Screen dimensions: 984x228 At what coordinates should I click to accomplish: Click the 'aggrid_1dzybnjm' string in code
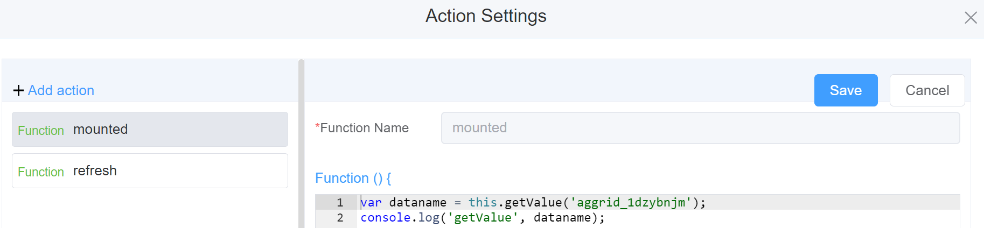[630, 203]
